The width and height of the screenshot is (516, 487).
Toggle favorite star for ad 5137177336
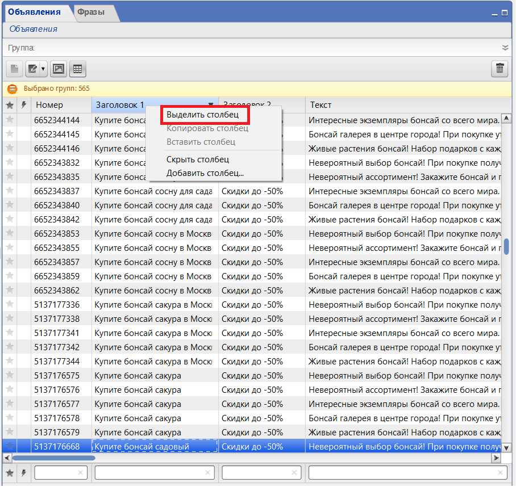(10, 304)
